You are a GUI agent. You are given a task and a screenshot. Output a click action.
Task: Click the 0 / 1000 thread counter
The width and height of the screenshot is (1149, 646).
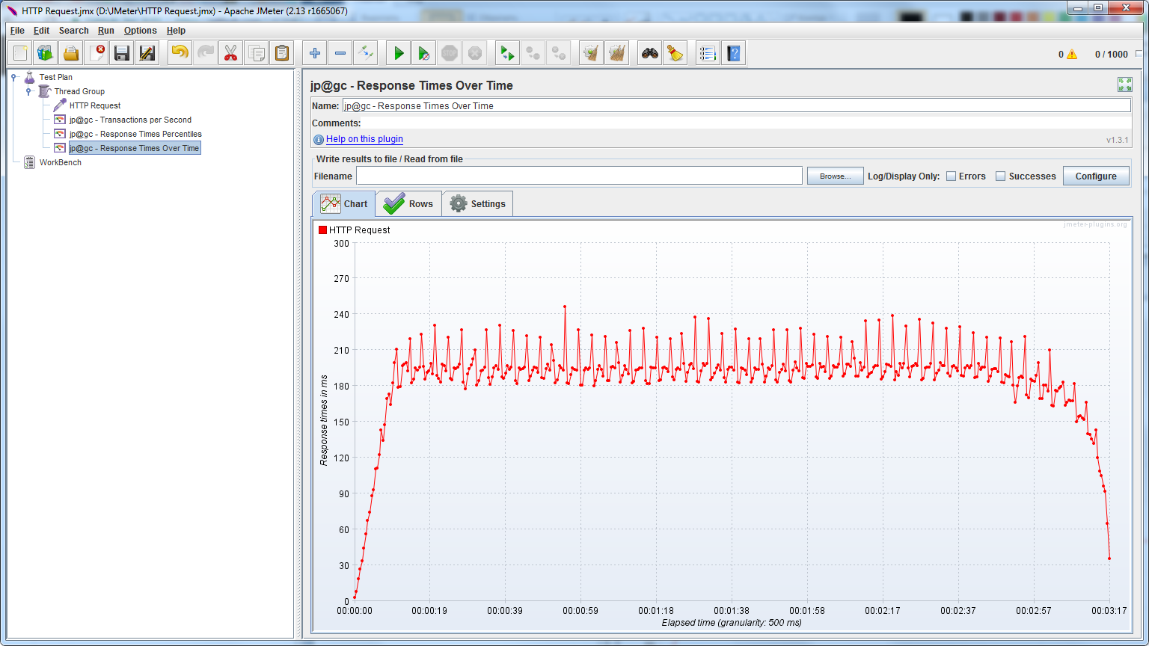point(1111,55)
